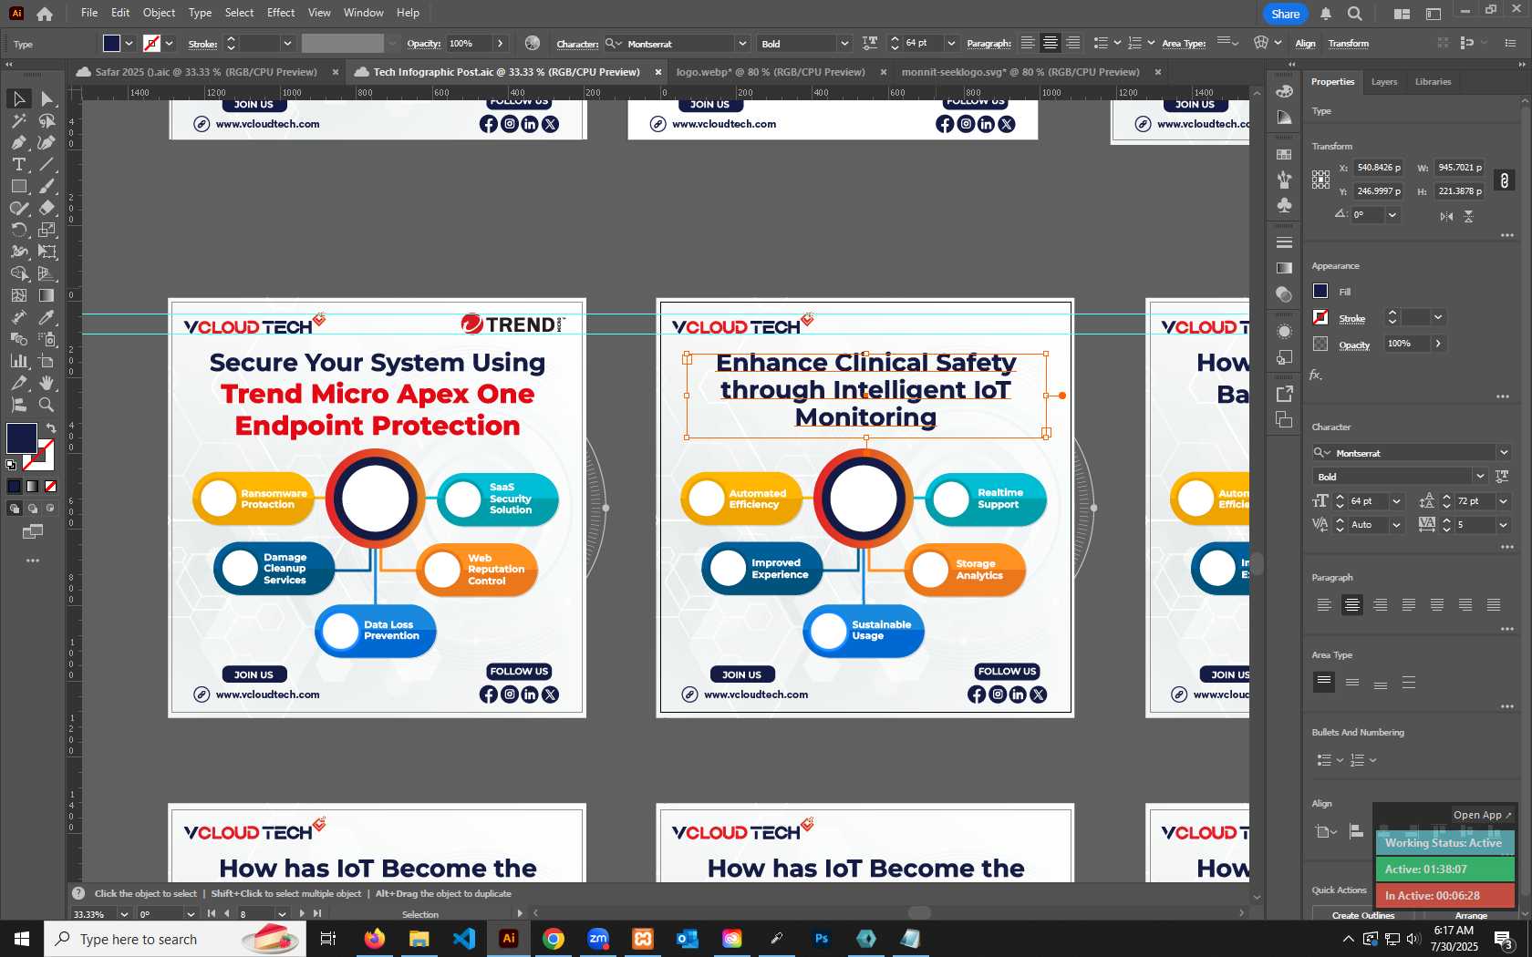Select the Eyedropper tool
Image resolution: width=1532 pixels, height=957 pixels.
(x=47, y=317)
